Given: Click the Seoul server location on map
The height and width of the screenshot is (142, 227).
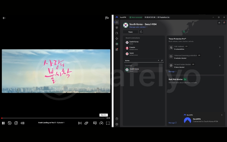Looking at the screenshot, I should pos(184,32).
